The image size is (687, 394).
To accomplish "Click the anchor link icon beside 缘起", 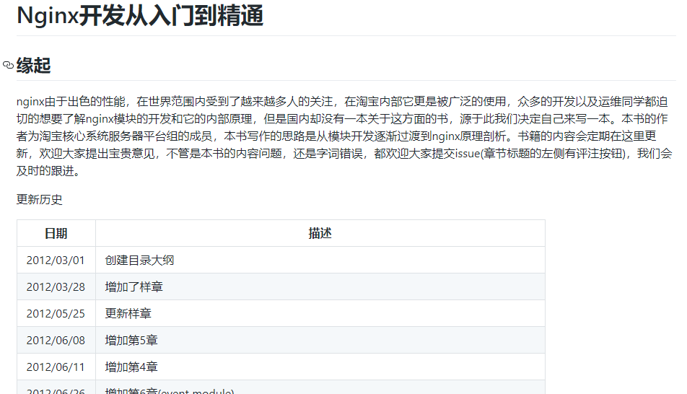I will point(8,65).
